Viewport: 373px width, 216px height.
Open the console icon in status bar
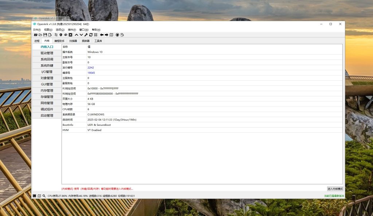pyautogui.click(x=35, y=196)
